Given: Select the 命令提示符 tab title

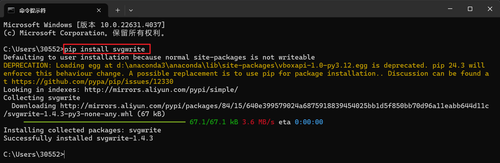Looking at the screenshot, I should coord(33,11).
